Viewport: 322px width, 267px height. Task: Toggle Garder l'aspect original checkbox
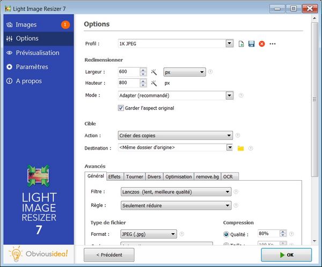point(121,108)
